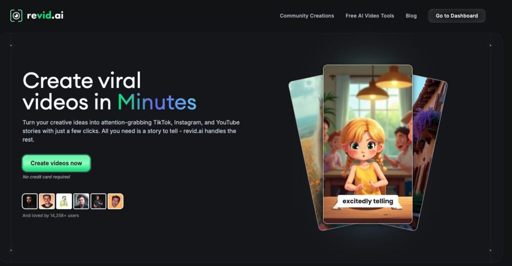The image size is (512, 266).
Task: Click 'And loved by 14,258+ users' text
Action: pyautogui.click(x=50, y=215)
